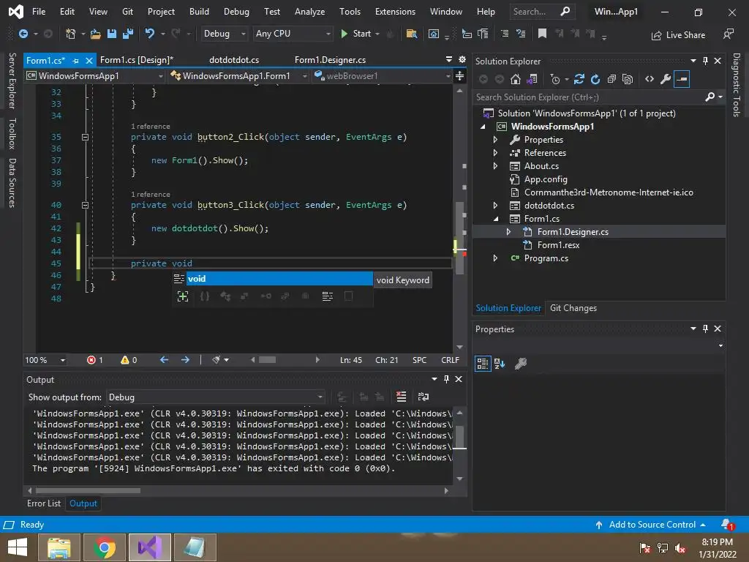Toggle Preview Selected Items in Solution Explorer

(x=682, y=79)
